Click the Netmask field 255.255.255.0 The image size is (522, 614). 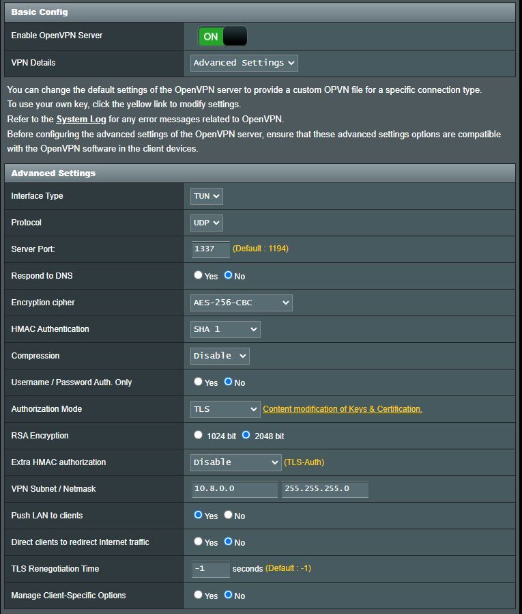[x=325, y=489]
